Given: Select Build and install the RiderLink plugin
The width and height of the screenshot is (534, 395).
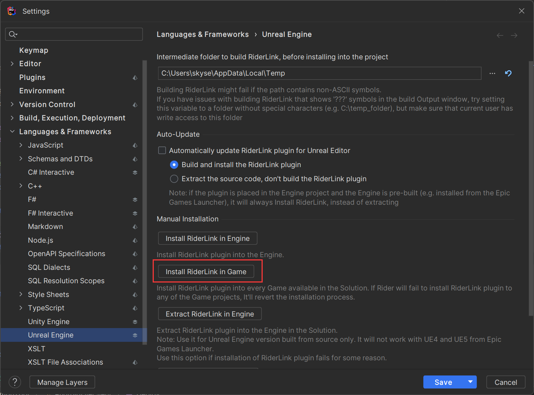Looking at the screenshot, I should (174, 165).
